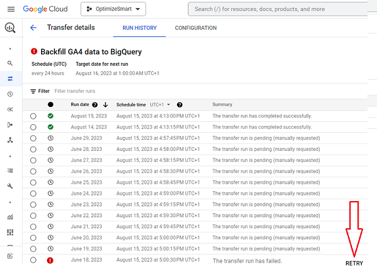This screenshot has width=377, height=275.
Task: Open the Monitoring chart sidebar icon
Action: pos(10,217)
